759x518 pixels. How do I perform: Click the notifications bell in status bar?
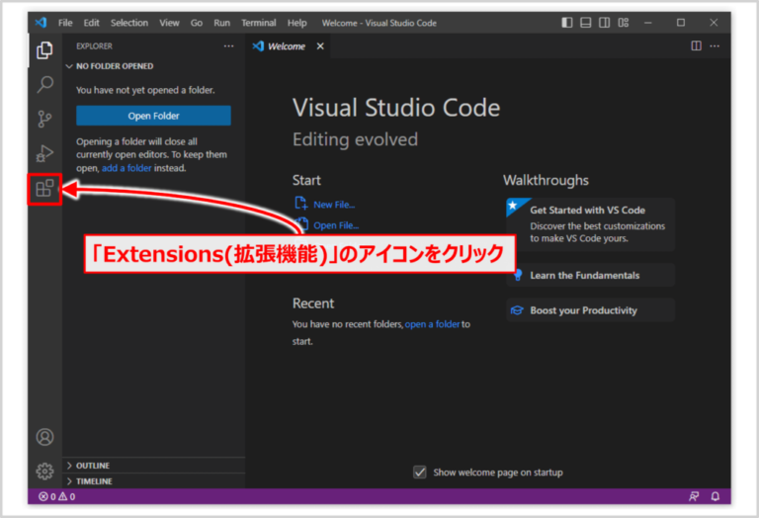[715, 496]
